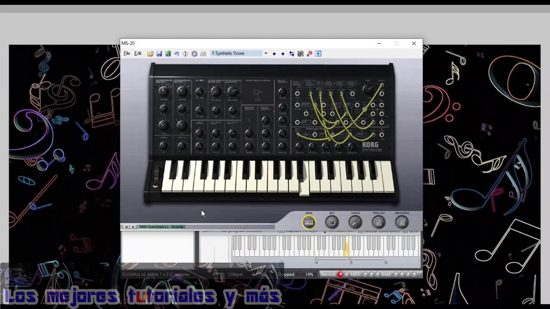This screenshot has height=309, width=550.
Task: Click the wheel left of MS-20 keys
Action: [156, 175]
